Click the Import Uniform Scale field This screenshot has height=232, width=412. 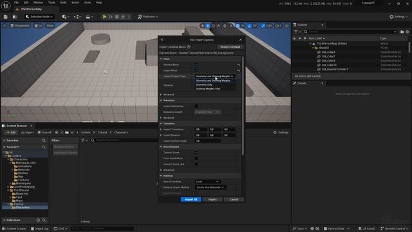point(207,141)
